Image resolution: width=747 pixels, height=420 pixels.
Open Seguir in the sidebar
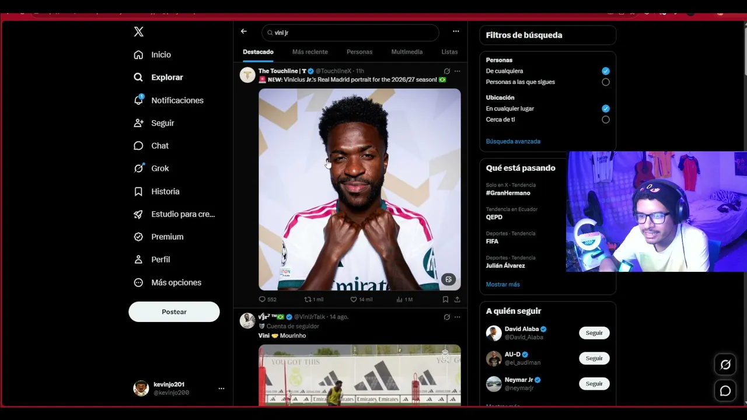[x=153, y=123]
